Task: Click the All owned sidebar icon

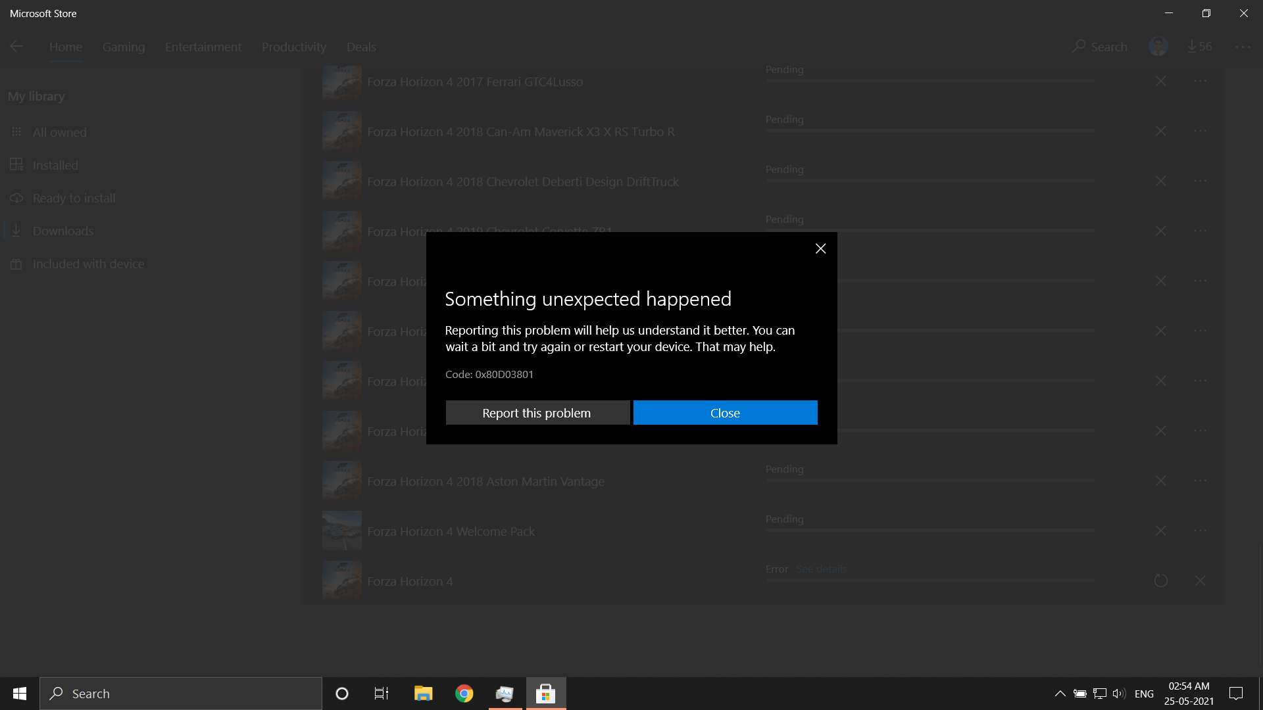Action: [16, 131]
